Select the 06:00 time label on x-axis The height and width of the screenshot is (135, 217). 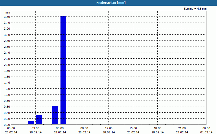pyautogui.click(x=60, y=129)
